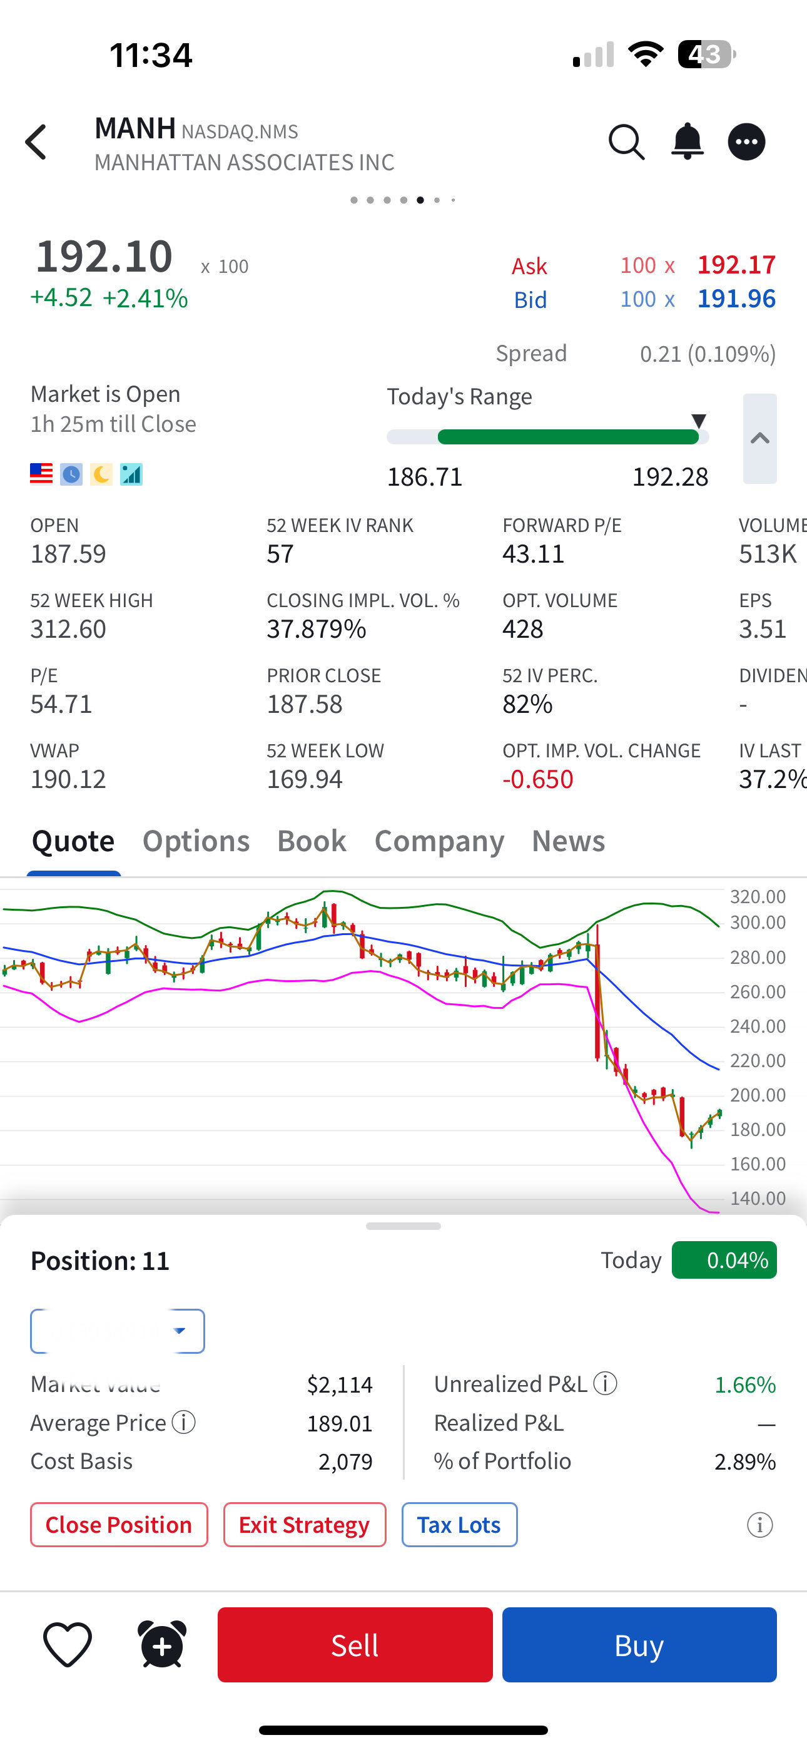The image size is (807, 1750).
Task: Tap the 52 IV PERC. value 82%
Action: [527, 704]
